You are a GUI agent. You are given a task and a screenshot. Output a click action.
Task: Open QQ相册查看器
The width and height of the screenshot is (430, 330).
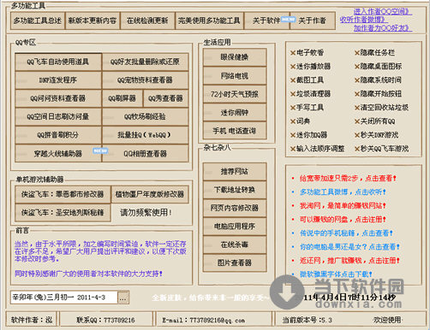point(145,154)
